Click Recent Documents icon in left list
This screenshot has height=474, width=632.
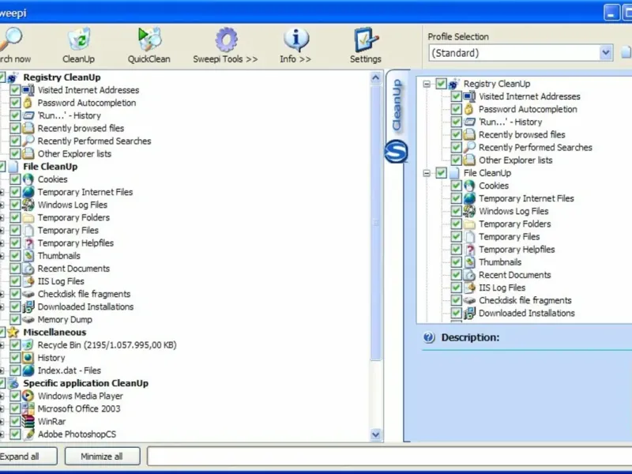[x=28, y=269]
